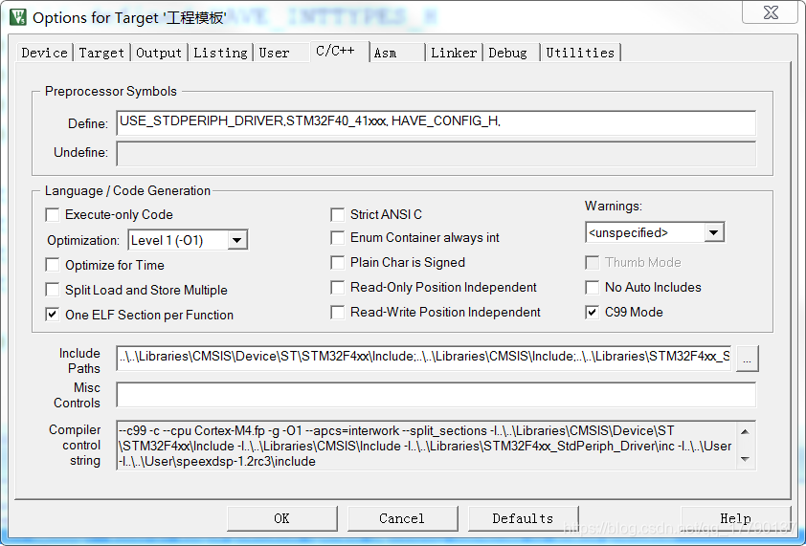The width and height of the screenshot is (806, 546).
Task: Click in the Include Paths field
Action: coord(424,357)
